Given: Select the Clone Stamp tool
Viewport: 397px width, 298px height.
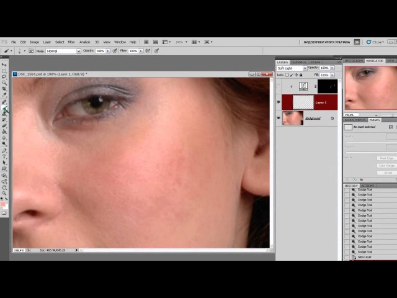Looking at the screenshot, I should tap(4, 114).
